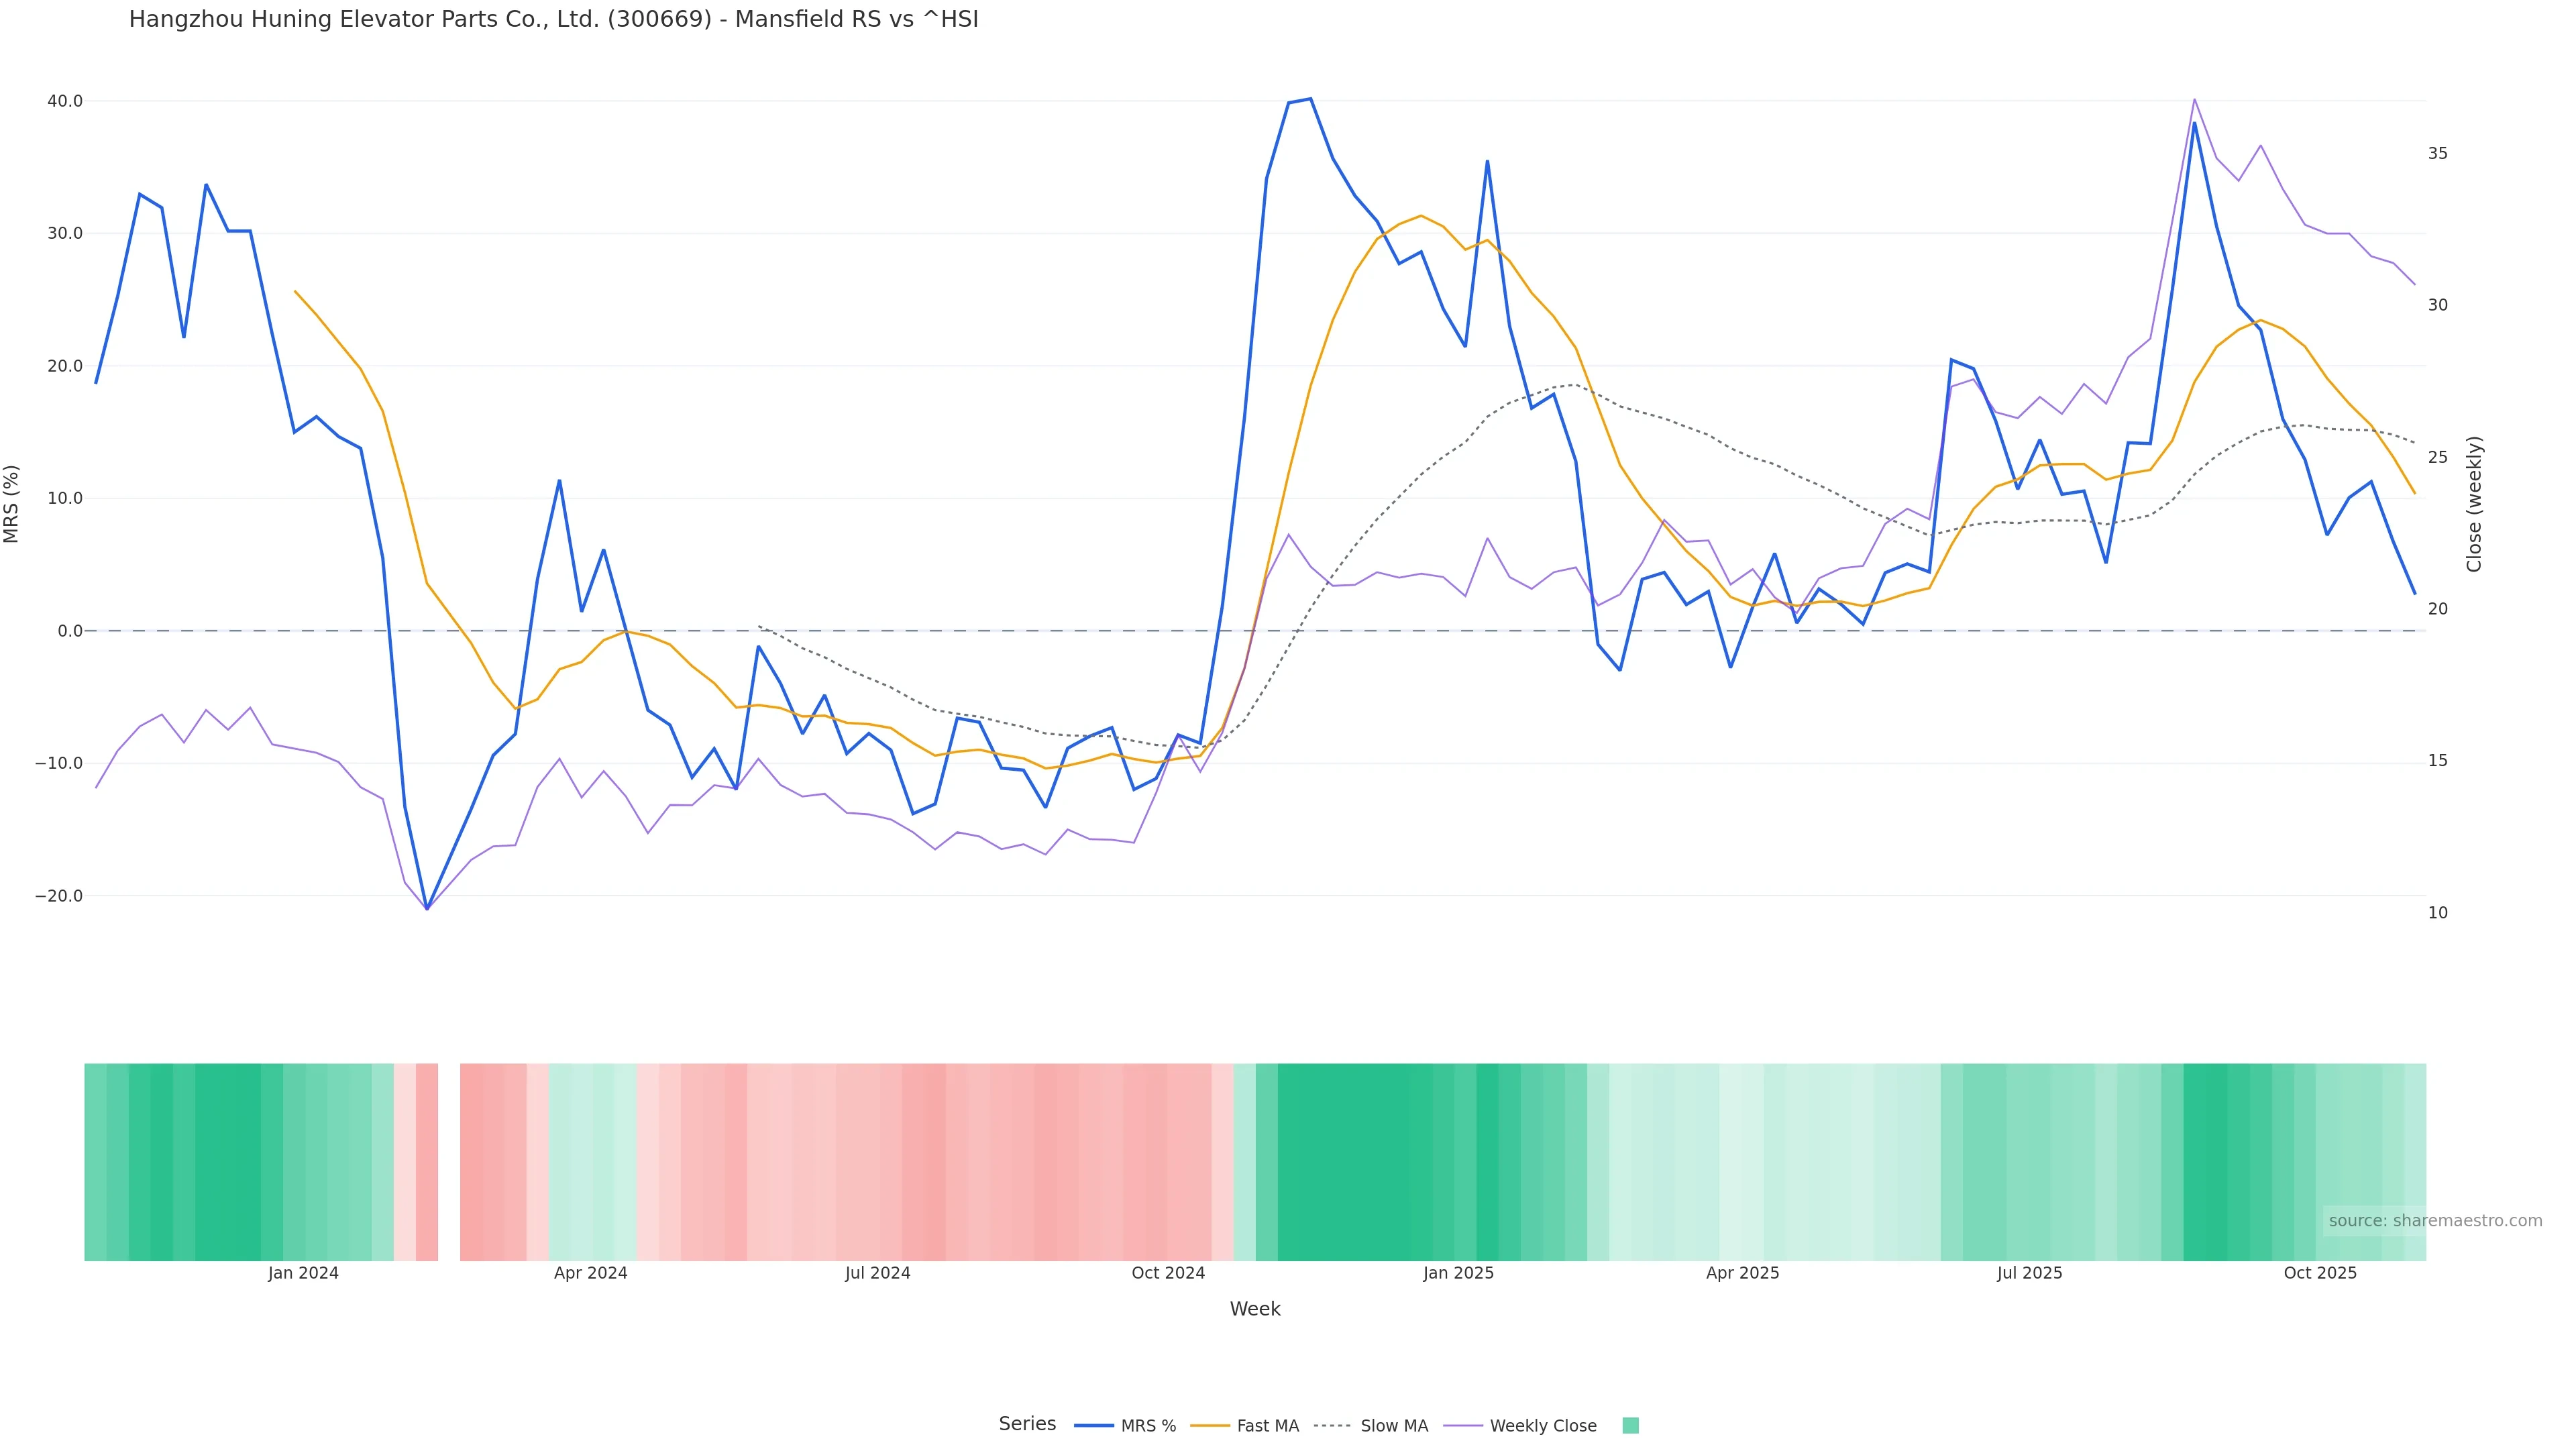Click the Jan 2025 x-axis tick label

click(x=1458, y=1273)
